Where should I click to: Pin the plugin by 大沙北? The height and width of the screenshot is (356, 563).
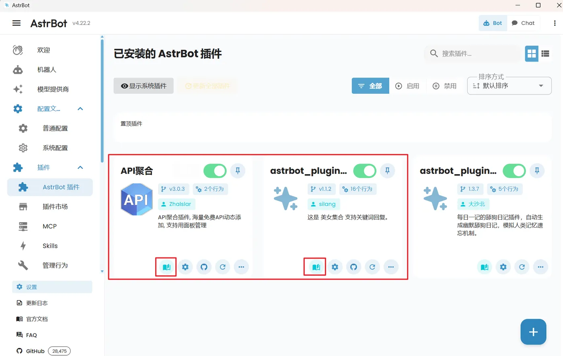[x=537, y=171]
